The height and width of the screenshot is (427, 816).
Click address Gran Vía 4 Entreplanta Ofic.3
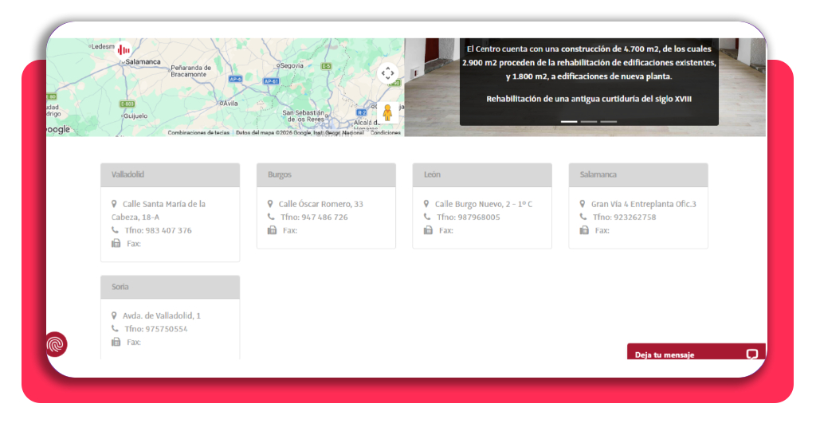[644, 204]
